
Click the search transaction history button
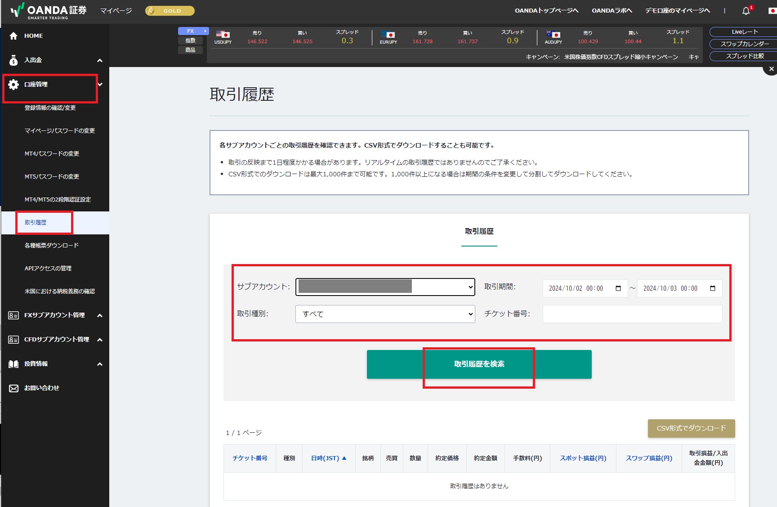(479, 364)
